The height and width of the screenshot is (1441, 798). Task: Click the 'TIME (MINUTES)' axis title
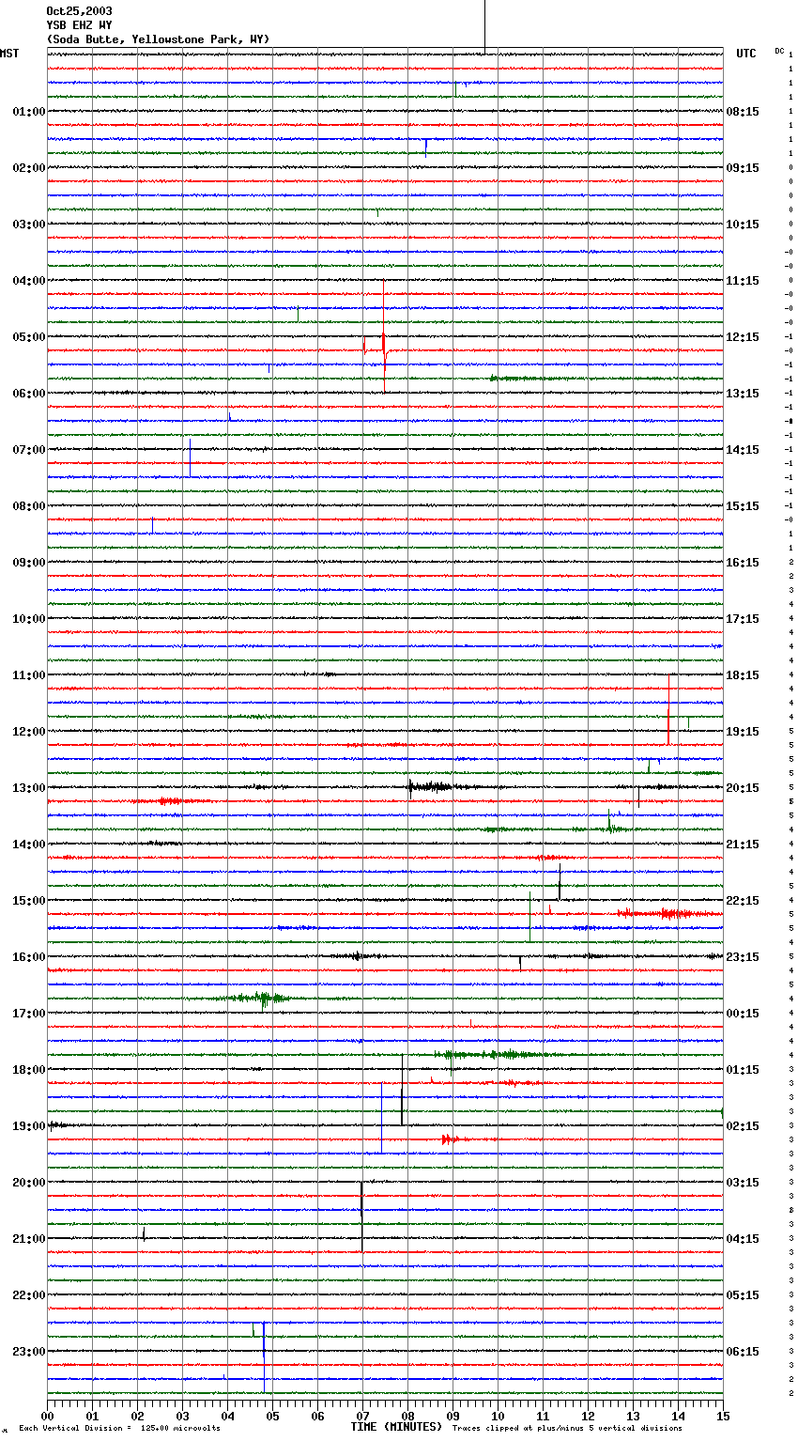pyautogui.click(x=396, y=1427)
